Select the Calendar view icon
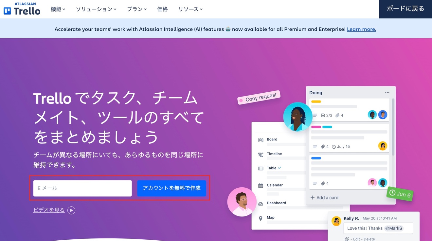Image resolution: width=432 pixels, height=241 pixels. pyautogui.click(x=261, y=186)
